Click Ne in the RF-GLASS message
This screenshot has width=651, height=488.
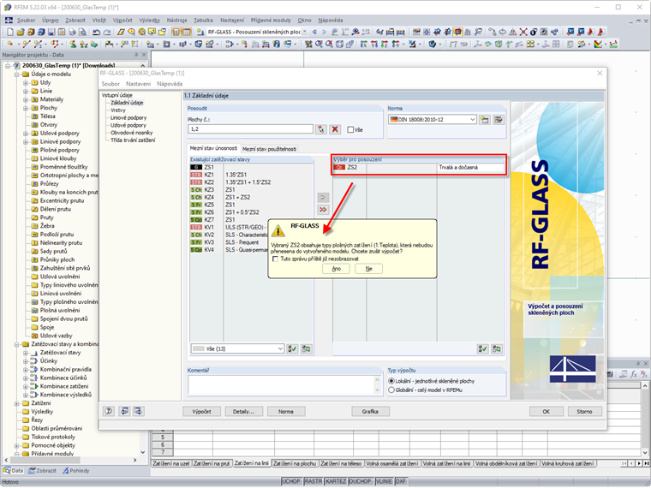(368, 269)
